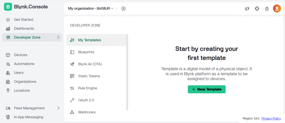Viewport: 285px width, 123px height.
Task: Click the My Templates icon
Action: [x=72, y=40]
